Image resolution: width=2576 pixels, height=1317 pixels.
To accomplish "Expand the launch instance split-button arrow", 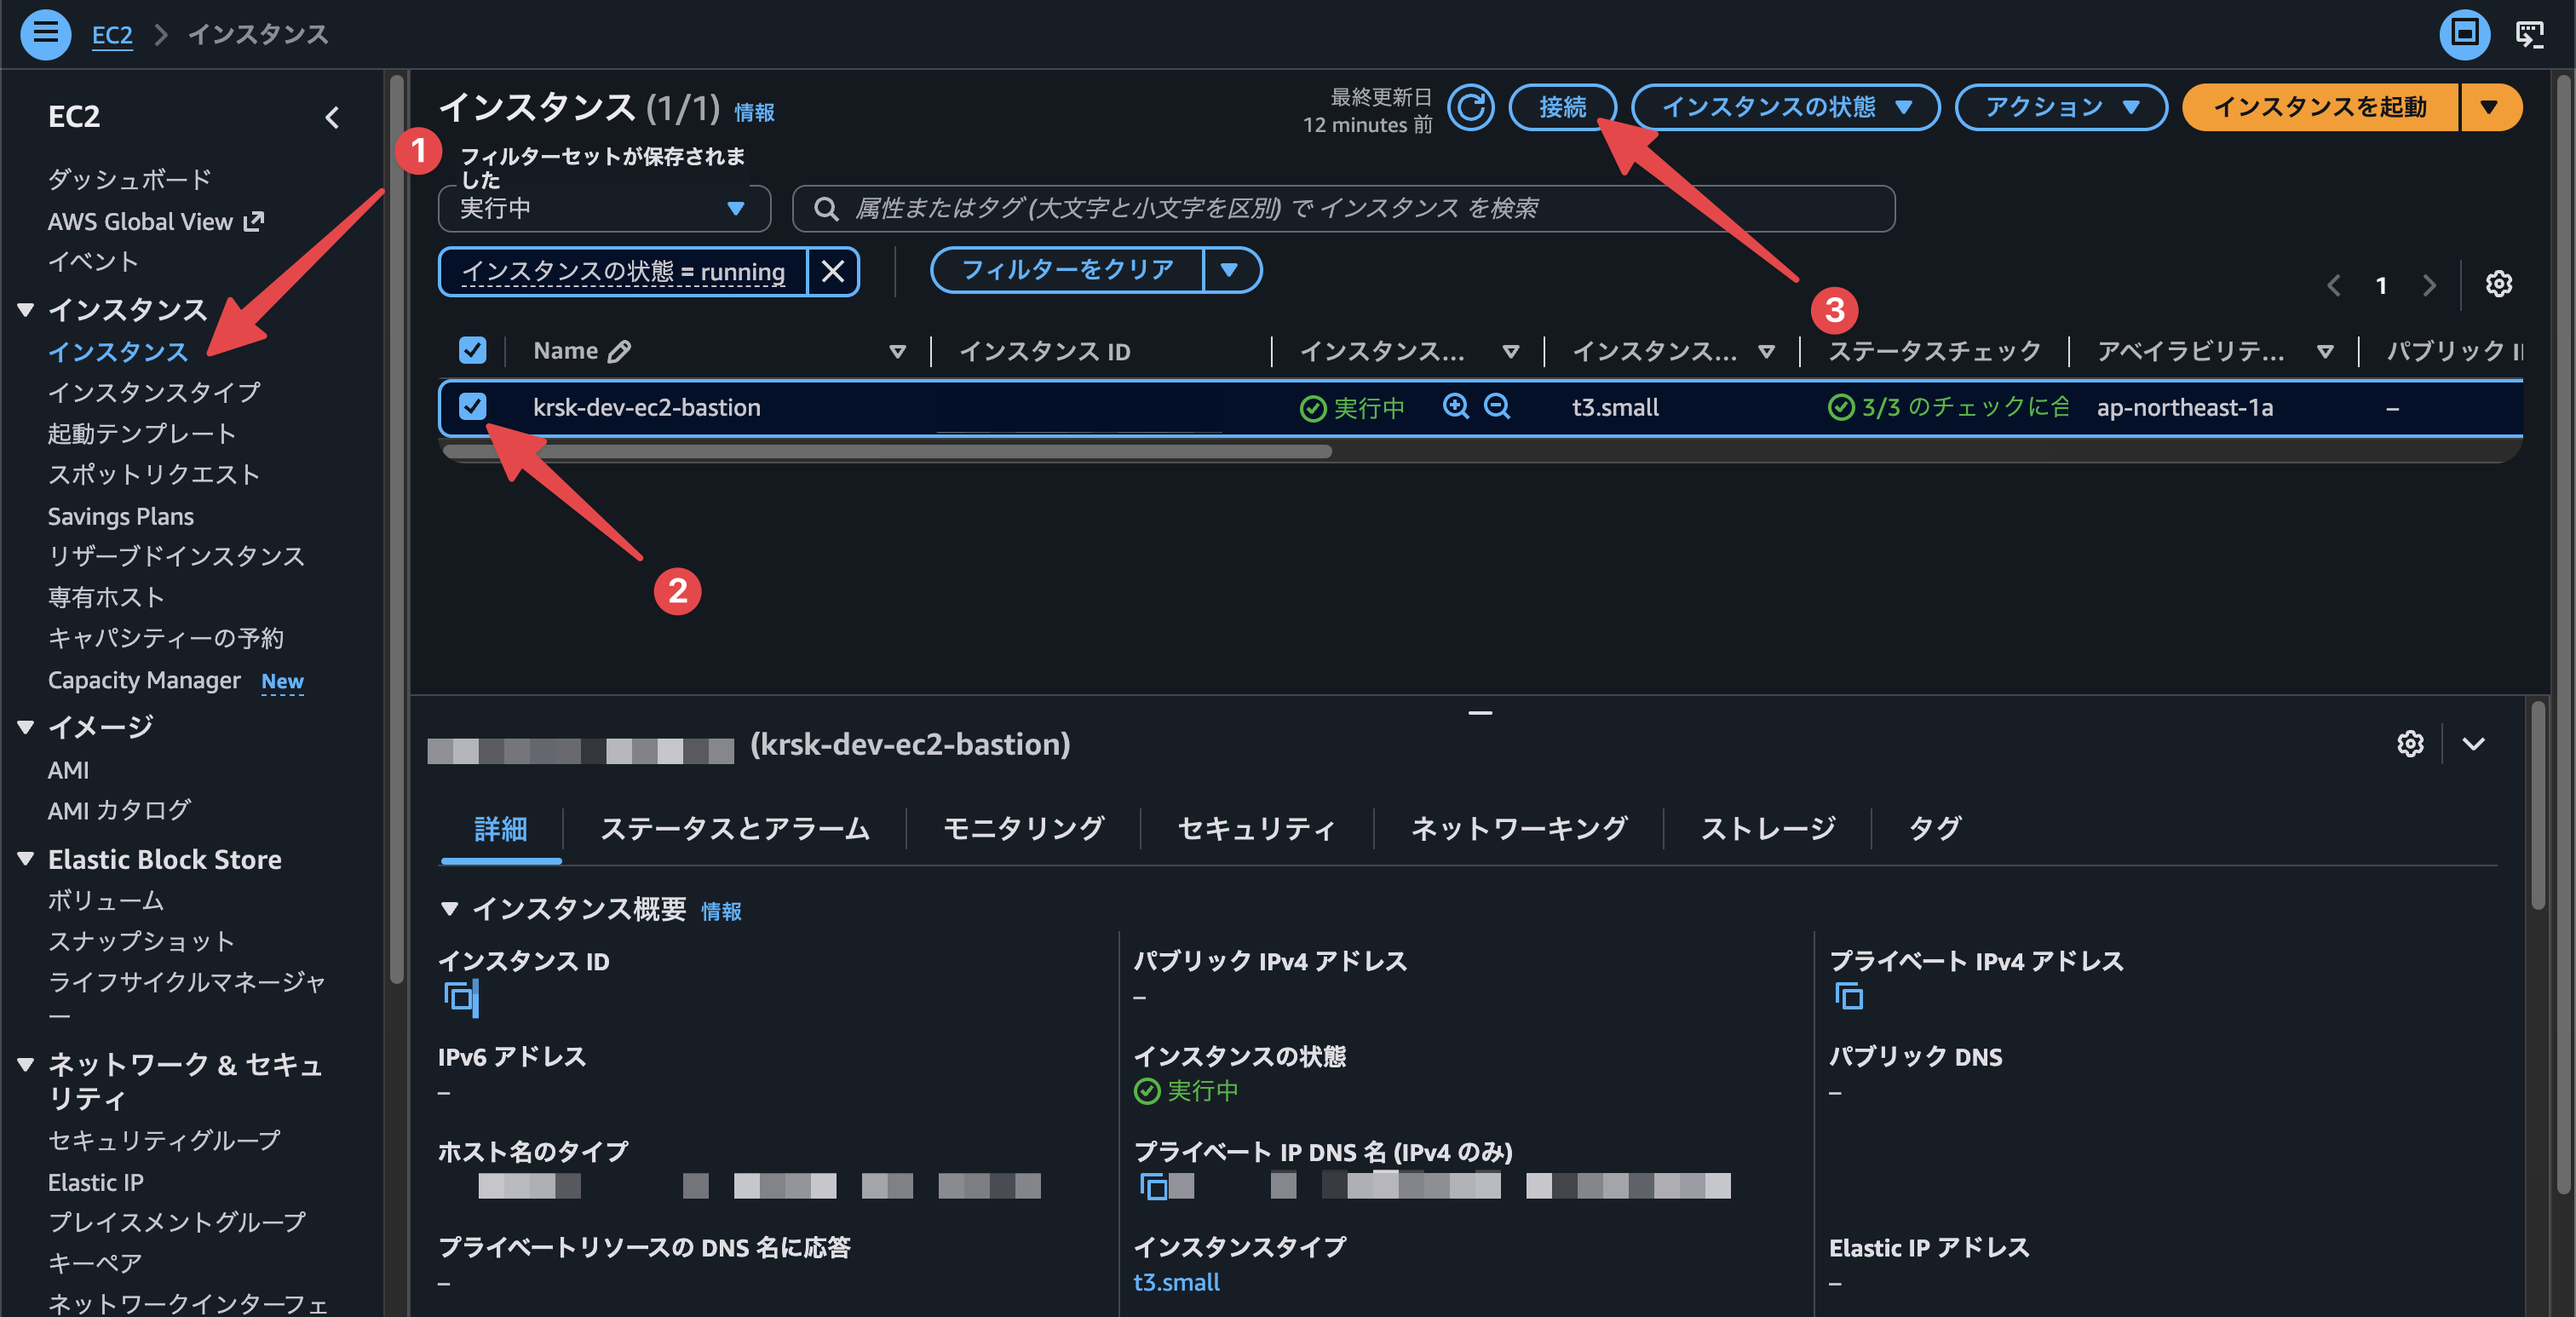I will click(x=2490, y=108).
